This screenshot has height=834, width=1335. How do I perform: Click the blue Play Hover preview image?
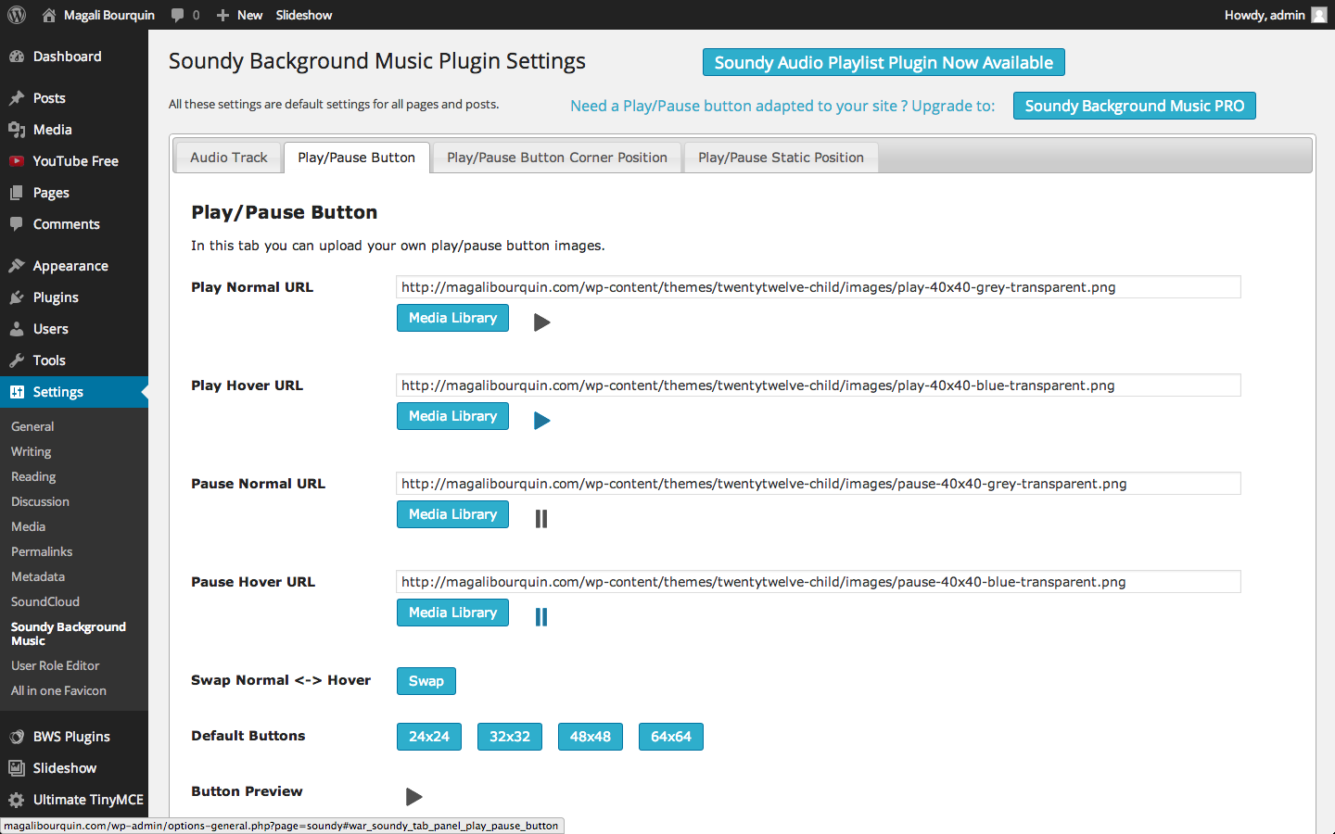pyautogui.click(x=542, y=421)
